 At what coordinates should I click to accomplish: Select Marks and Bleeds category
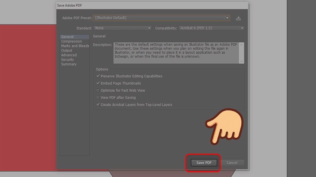tap(75, 46)
